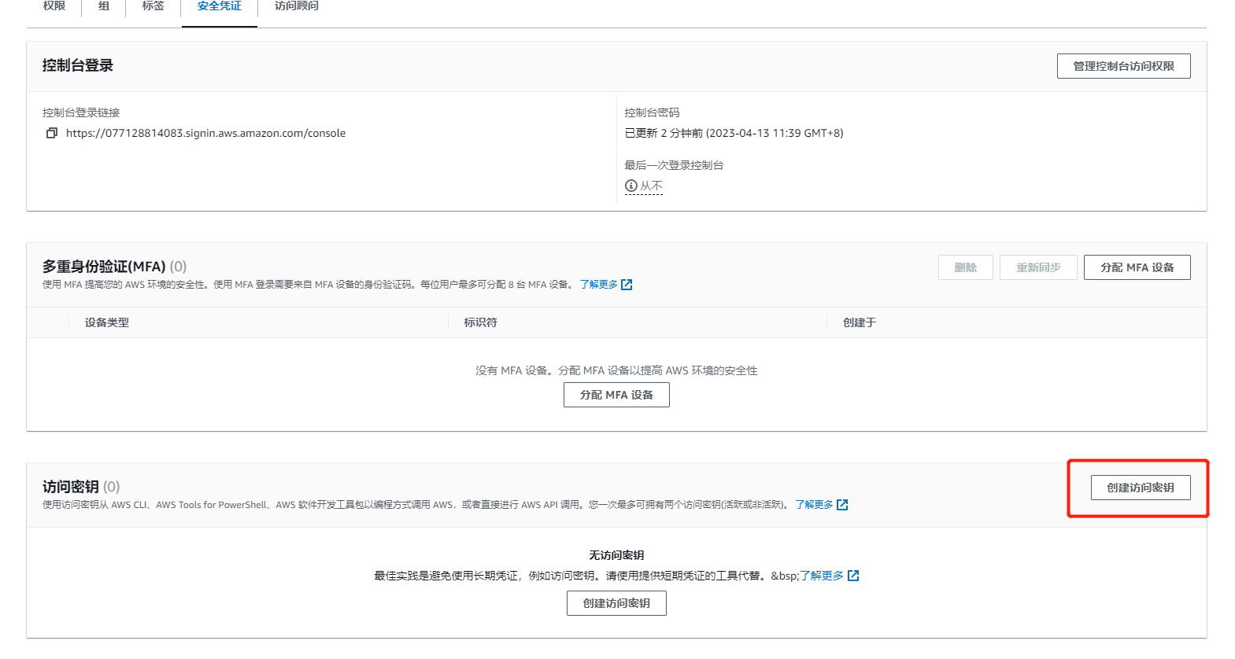Viewport: 1235px width, 659px height.
Task: Click the 从不 last login value
Action: pyautogui.click(x=651, y=186)
